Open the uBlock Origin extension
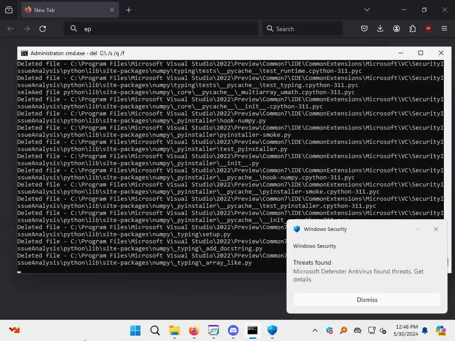 (x=428, y=28)
